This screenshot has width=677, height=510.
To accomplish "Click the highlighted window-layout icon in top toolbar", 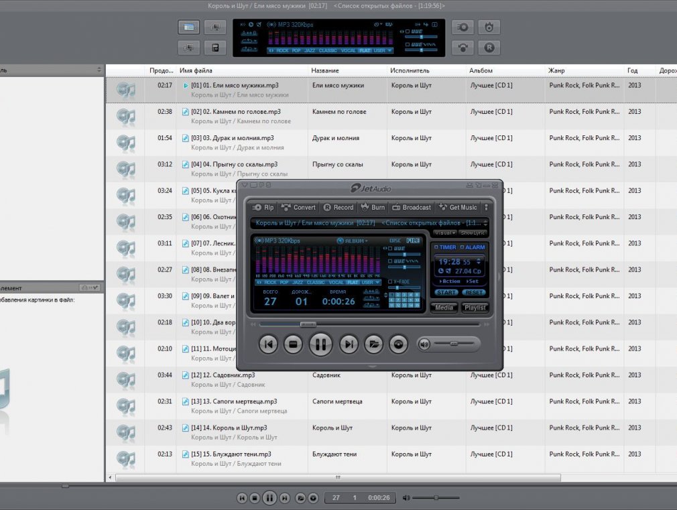I will click(x=188, y=27).
